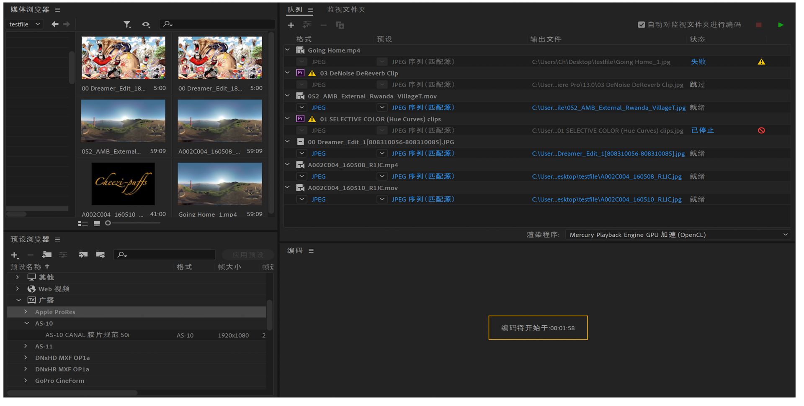This screenshot has height=406, width=804.
Task: Toggle auto-encode watch folders checkbox
Action: click(x=641, y=25)
